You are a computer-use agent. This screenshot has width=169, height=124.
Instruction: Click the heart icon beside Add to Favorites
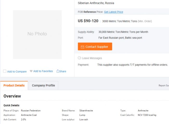coord(31,71)
